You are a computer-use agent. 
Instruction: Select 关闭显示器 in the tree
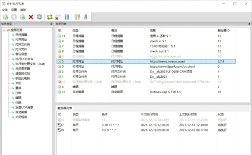point(23,68)
